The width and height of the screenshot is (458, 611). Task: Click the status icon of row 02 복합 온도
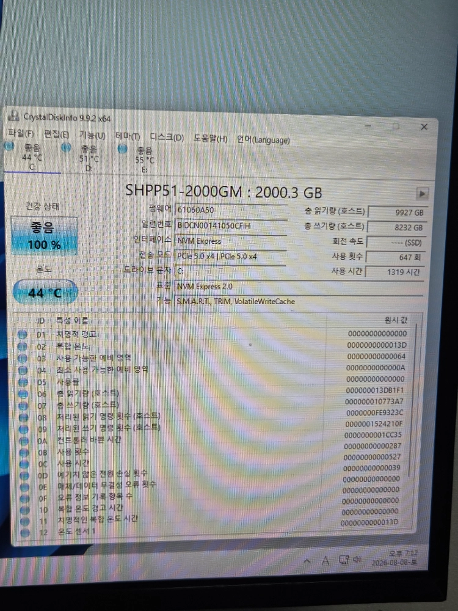pos(22,346)
